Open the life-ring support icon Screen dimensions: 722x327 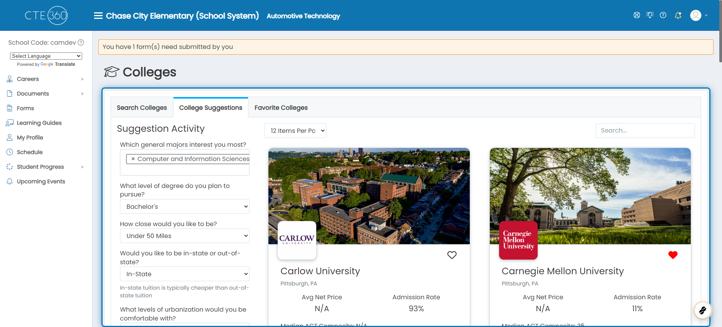click(x=637, y=15)
